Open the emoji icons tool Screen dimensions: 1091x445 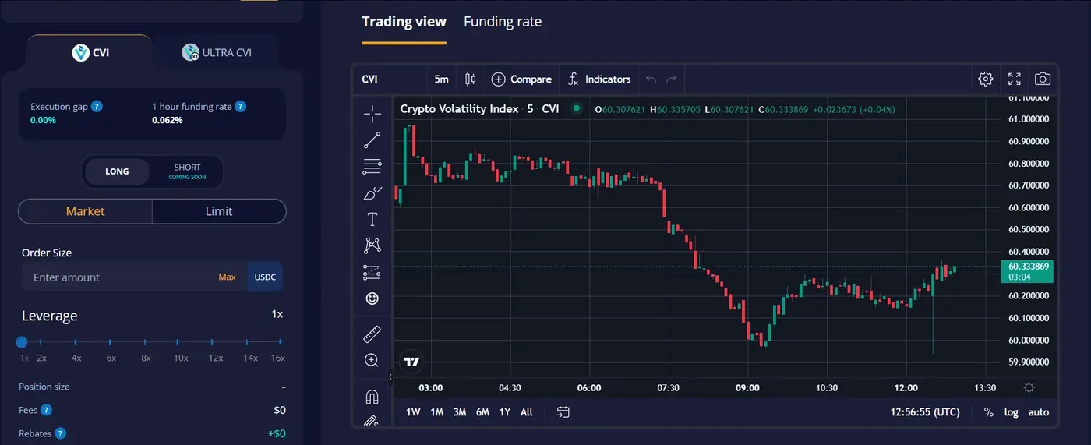point(372,298)
